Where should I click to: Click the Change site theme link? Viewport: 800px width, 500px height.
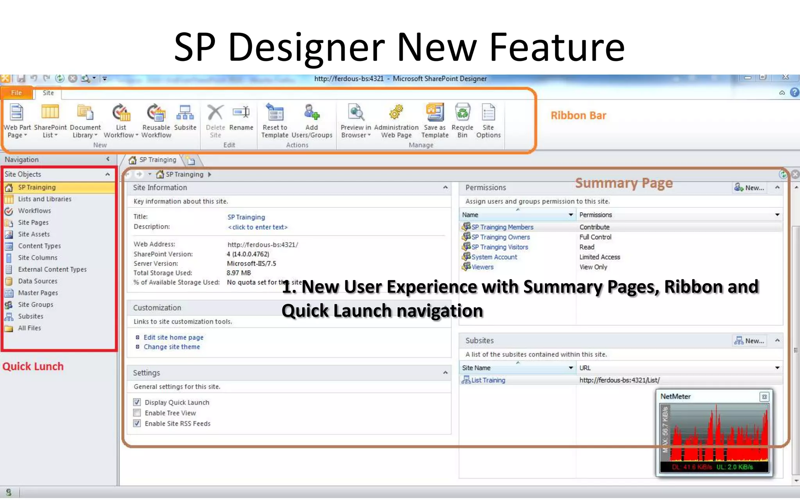point(171,347)
